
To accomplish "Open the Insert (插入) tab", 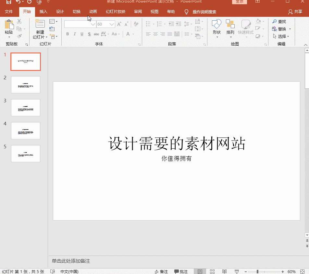I will (43, 12).
